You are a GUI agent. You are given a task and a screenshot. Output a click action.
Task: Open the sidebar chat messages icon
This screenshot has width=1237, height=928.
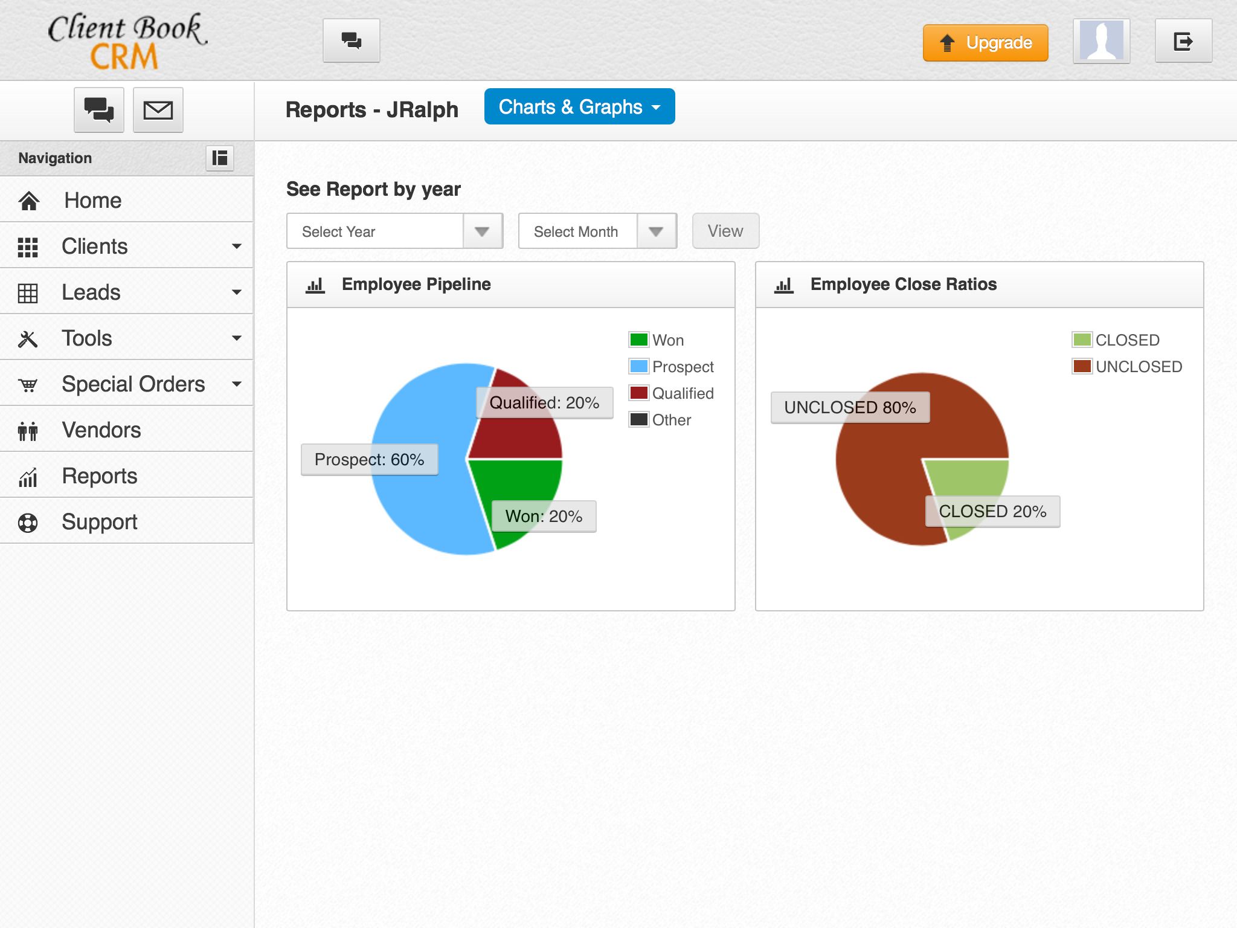pyautogui.click(x=99, y=110)
